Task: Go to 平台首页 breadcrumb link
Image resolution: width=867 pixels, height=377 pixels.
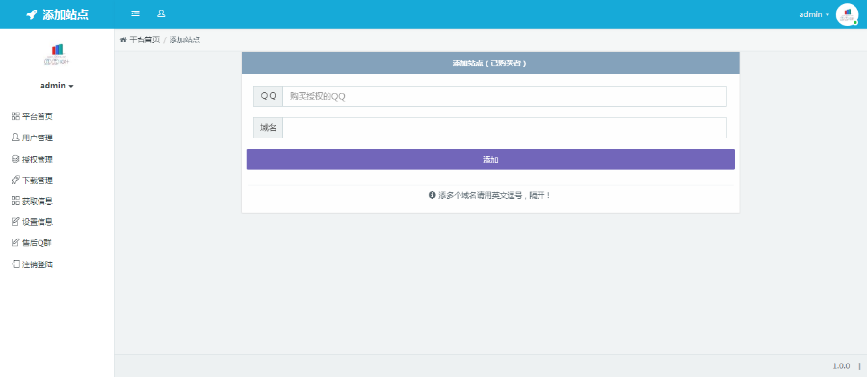Action: 144,39
